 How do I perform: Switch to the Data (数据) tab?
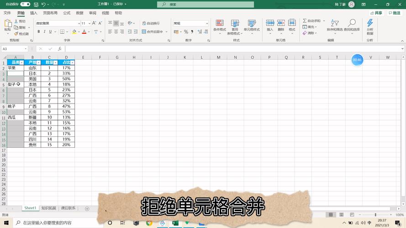click(x=80, y=13)
